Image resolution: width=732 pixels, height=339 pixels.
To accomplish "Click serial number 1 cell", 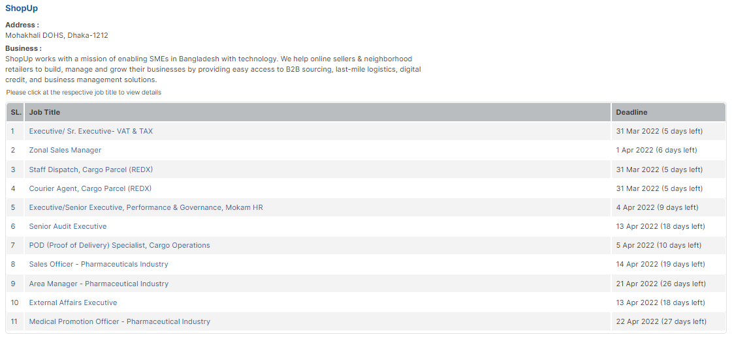I will click(16, 131).
